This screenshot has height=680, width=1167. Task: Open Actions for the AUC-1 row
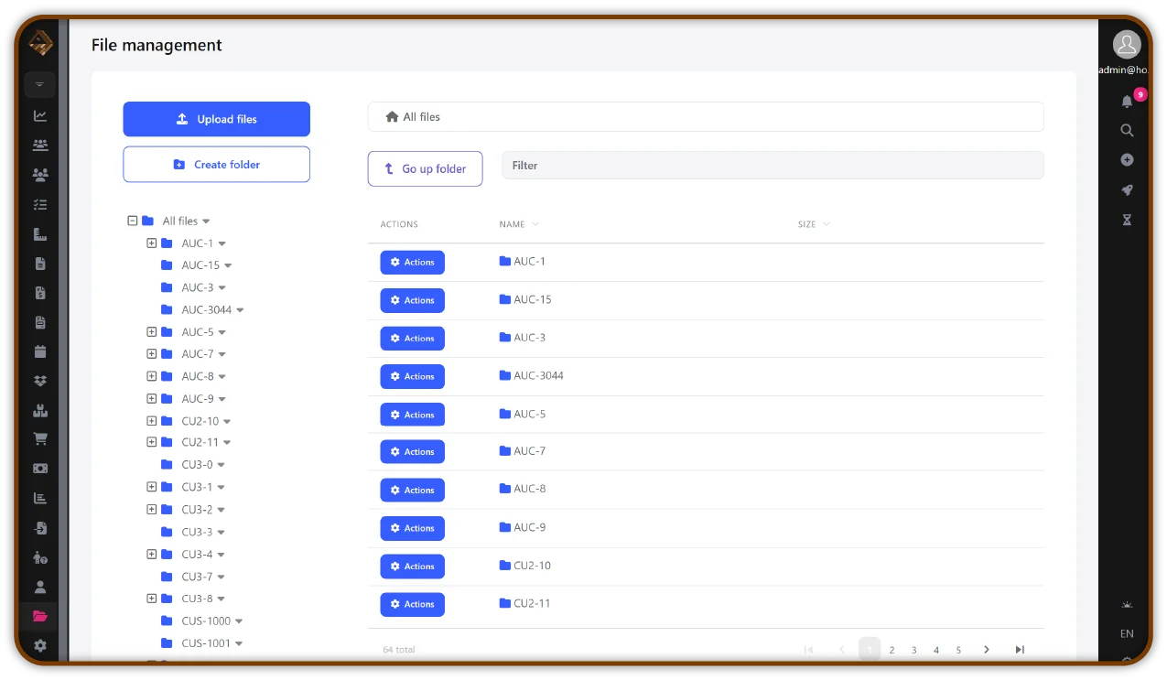pyautogui.click(x=413, y=263)
